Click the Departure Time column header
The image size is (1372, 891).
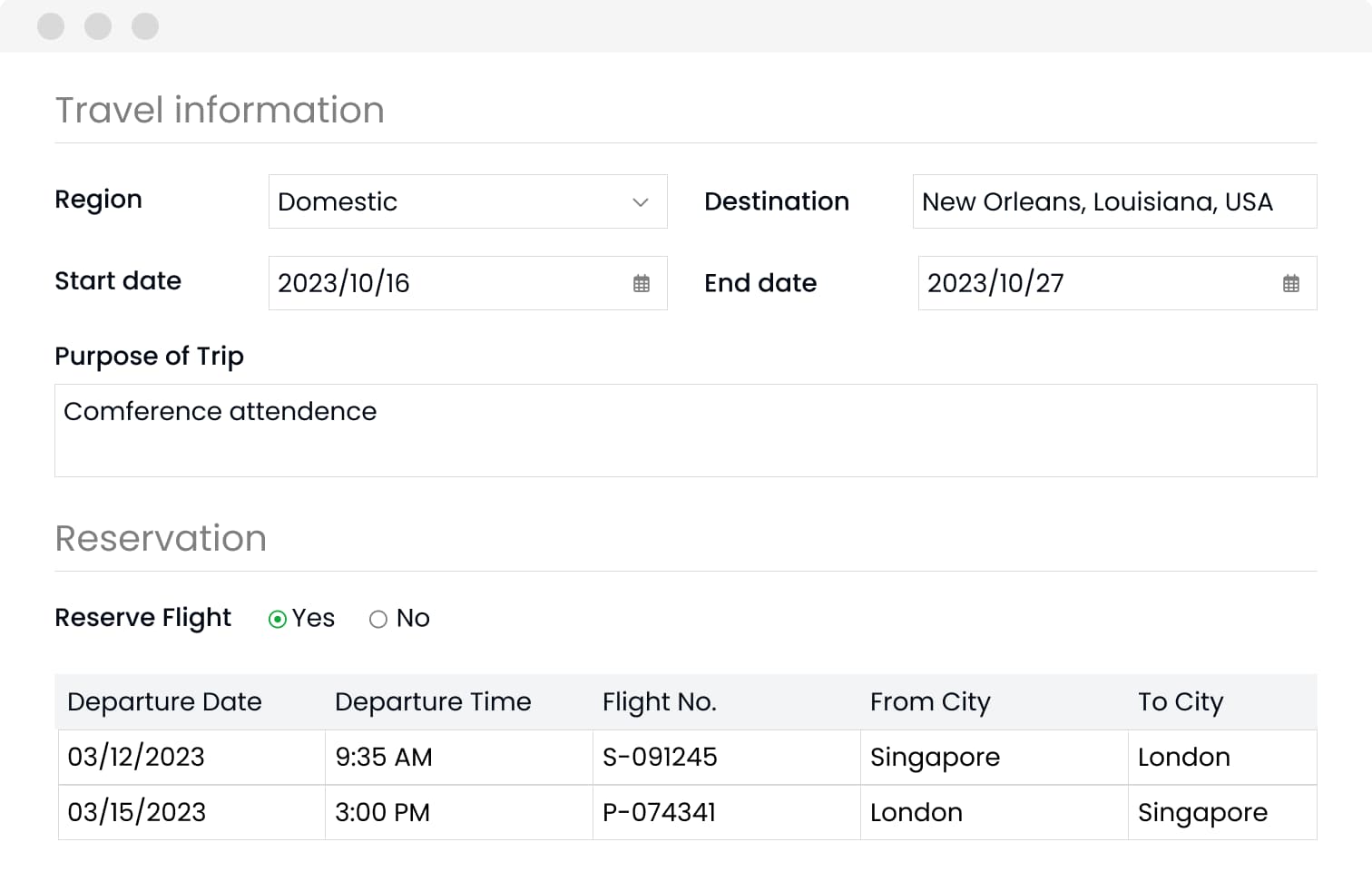coord(433,701)
